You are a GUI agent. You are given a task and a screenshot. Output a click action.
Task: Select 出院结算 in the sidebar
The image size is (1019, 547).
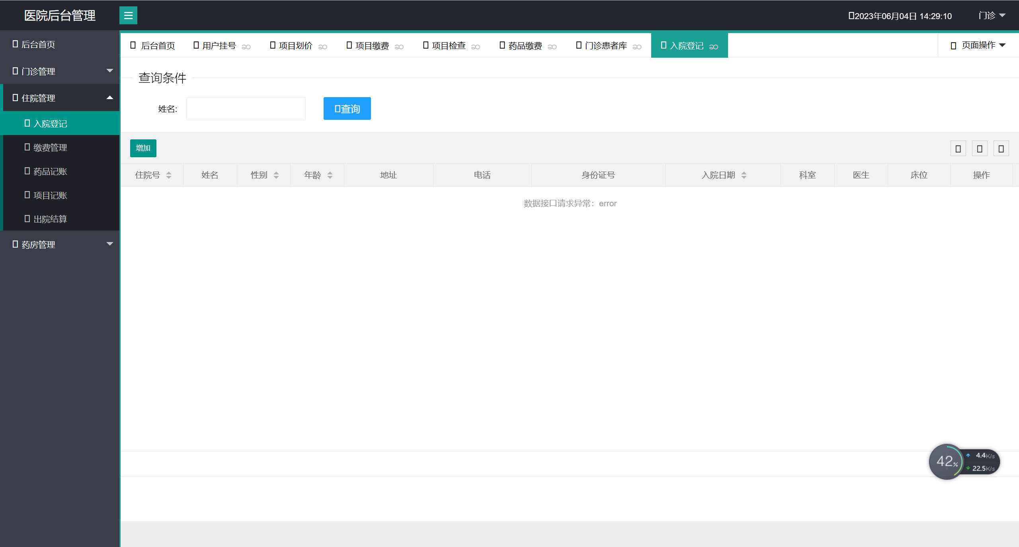(x=50, y=219)
